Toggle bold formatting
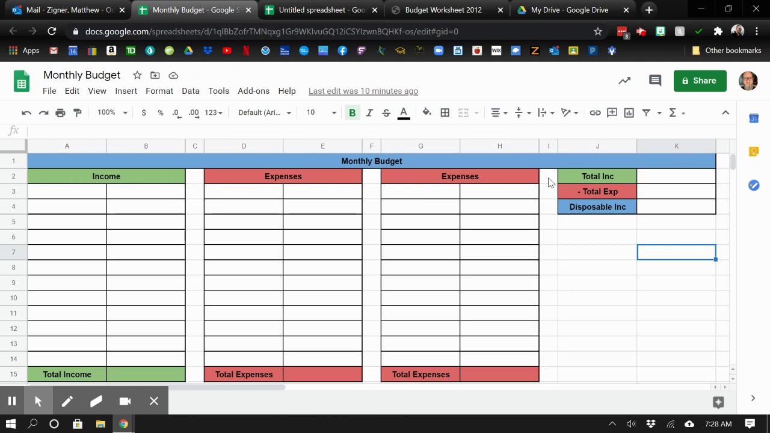 tap(353, 112)
